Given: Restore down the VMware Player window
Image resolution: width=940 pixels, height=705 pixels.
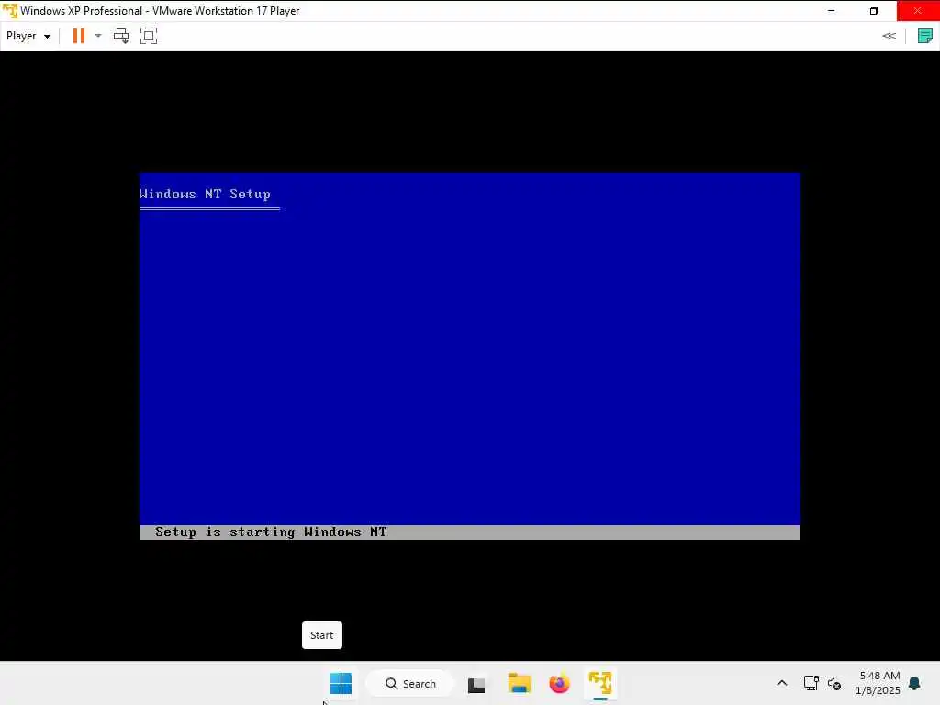Looking at the screenshot, I should [874, 11].
